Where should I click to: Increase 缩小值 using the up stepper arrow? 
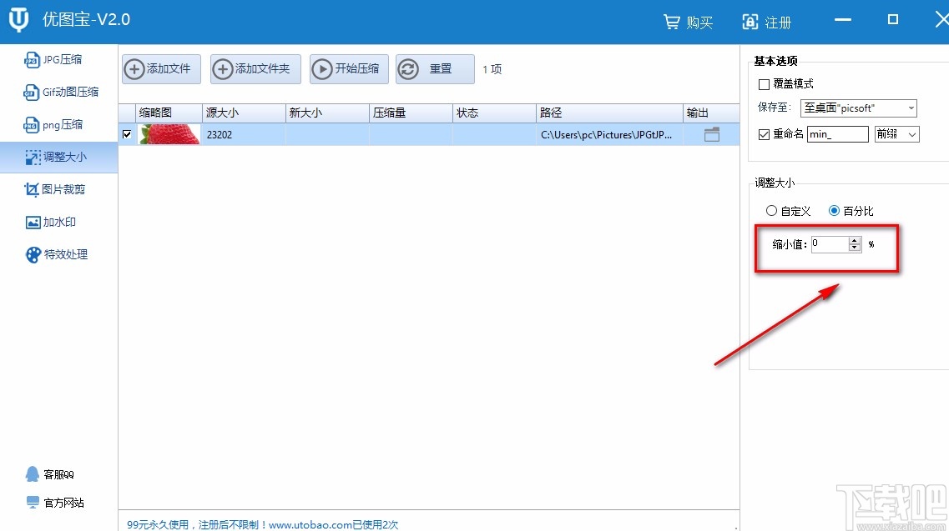click(855, 241)
